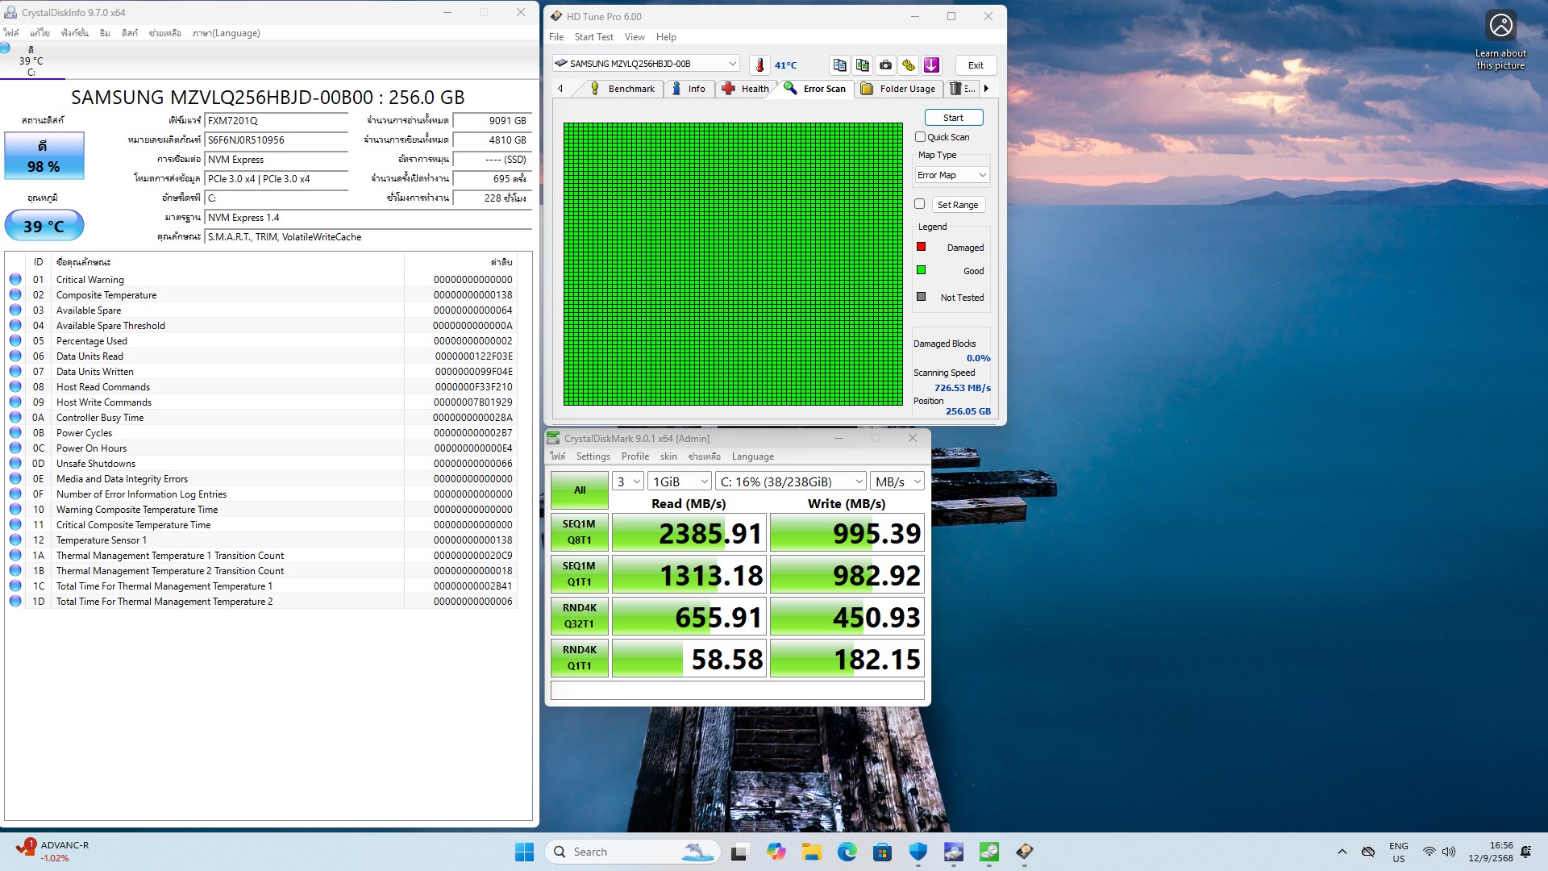Click the gray Not Tested legend swatch
1548x871 pixels.
(x=921, y=297)
